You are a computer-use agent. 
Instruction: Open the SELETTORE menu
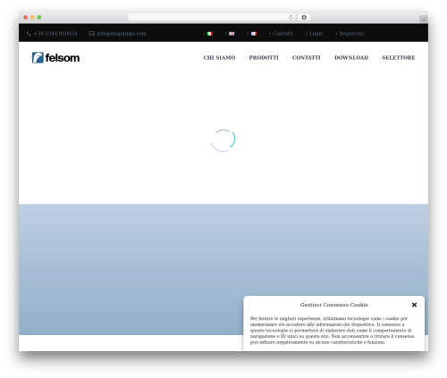[399, 58]
